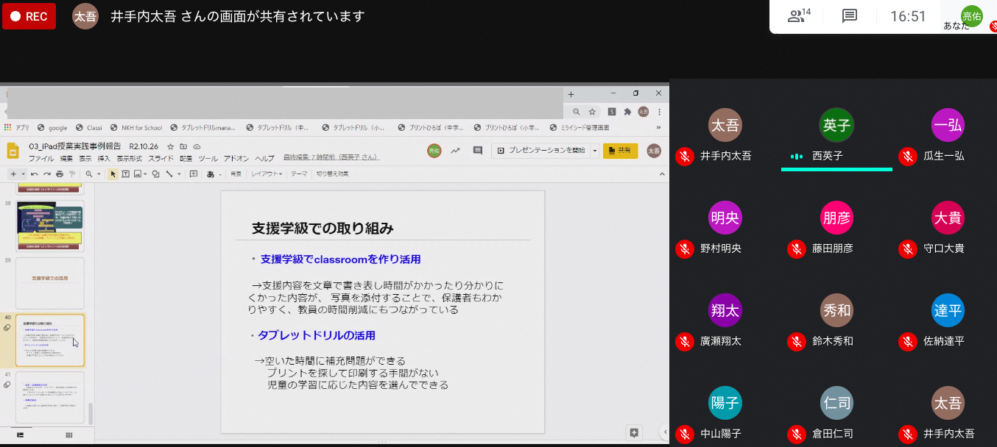This screenshot has height=447, width=997.
Task: Open the 表示形式 menu
Action: (130, 158)
